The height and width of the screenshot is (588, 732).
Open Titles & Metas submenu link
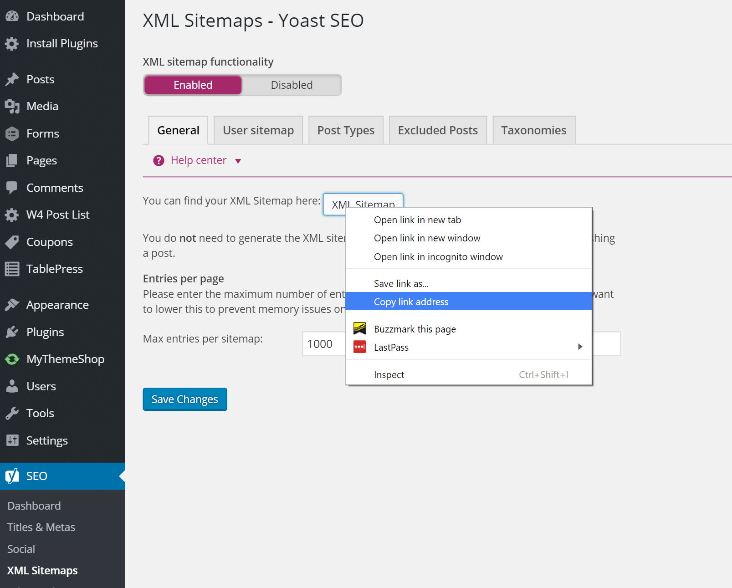pos(41,527)
